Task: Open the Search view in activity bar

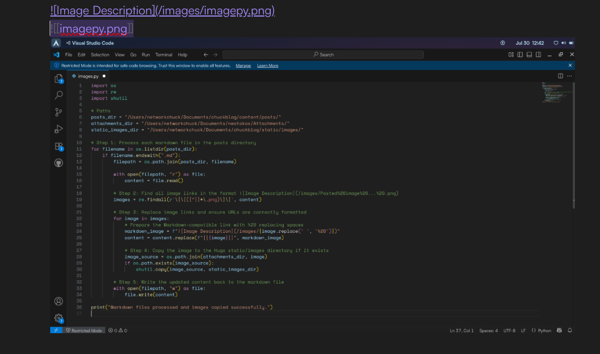Action: click(59, 95)
